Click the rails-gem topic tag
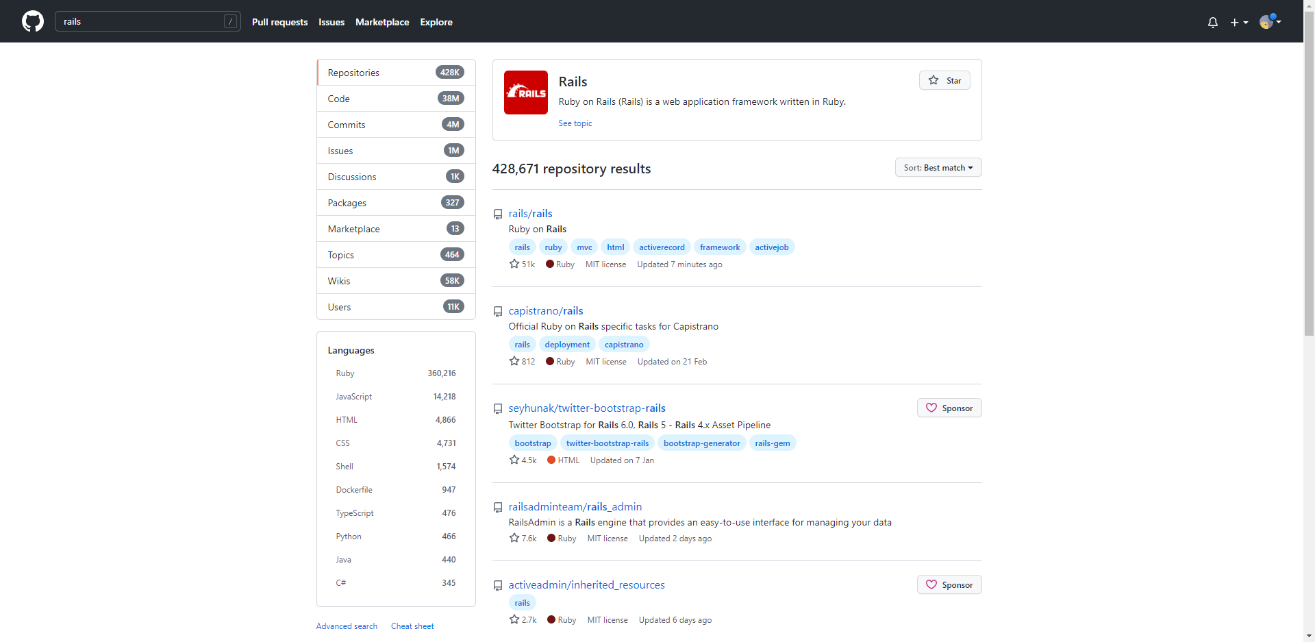 tap(773, 443)
